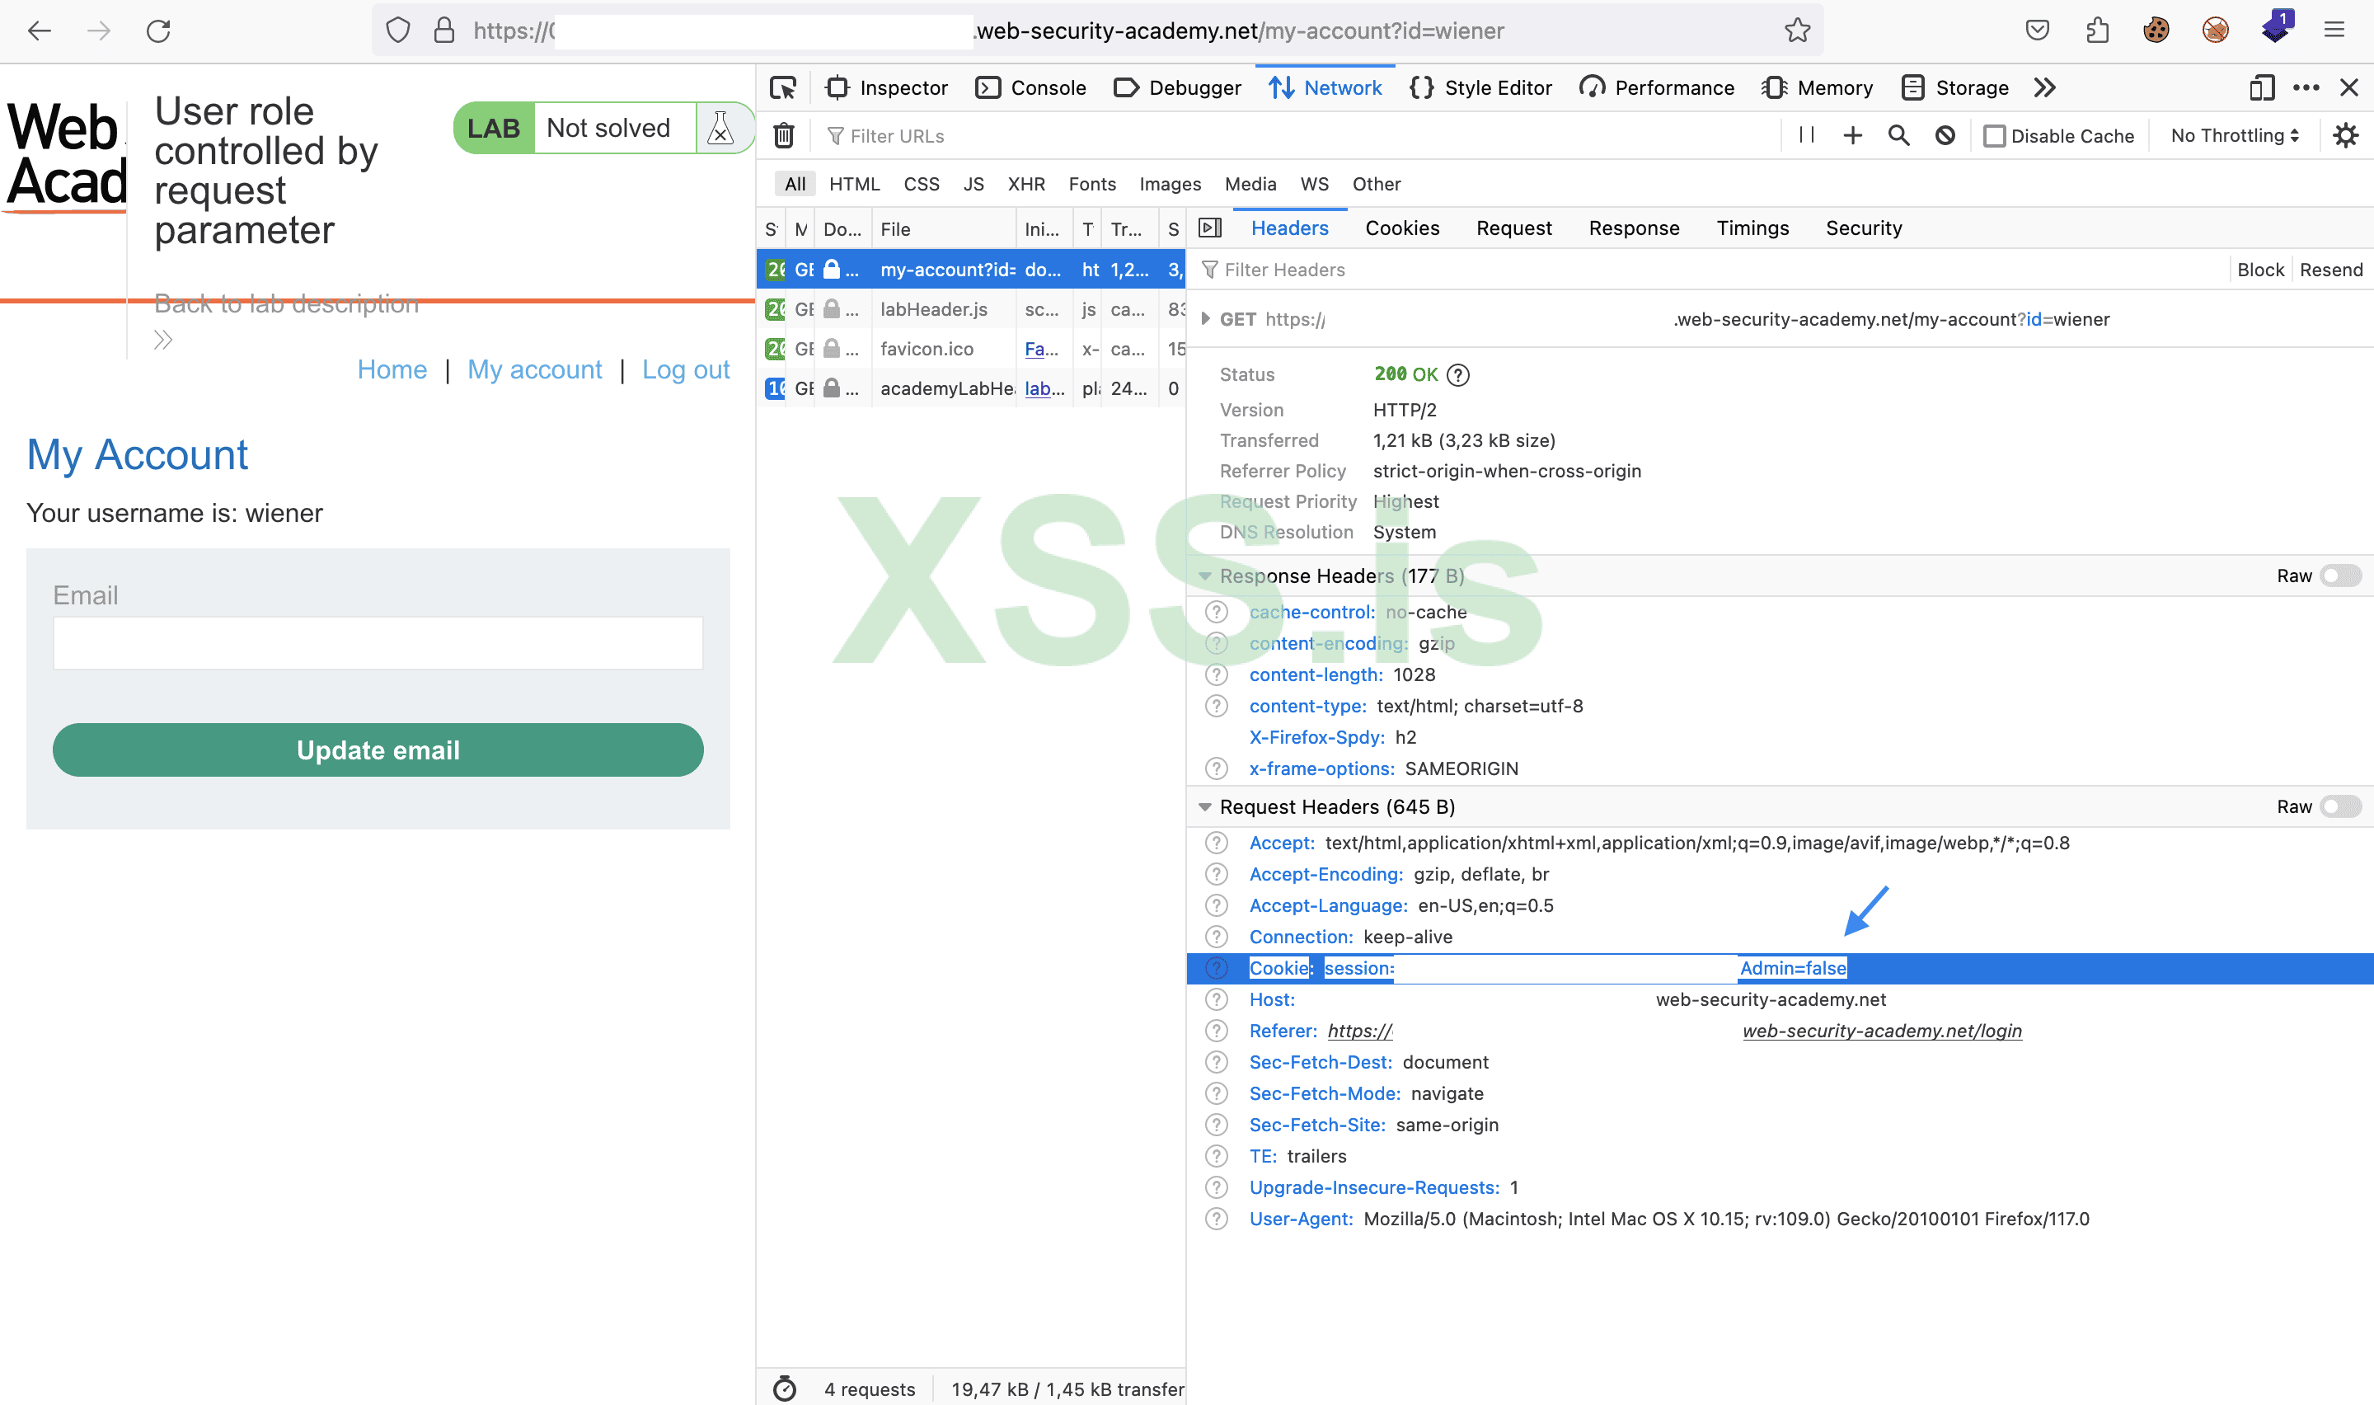The image size is (2374, 1405).
Task: Expand the GET request URL details
Action: 1204,319
